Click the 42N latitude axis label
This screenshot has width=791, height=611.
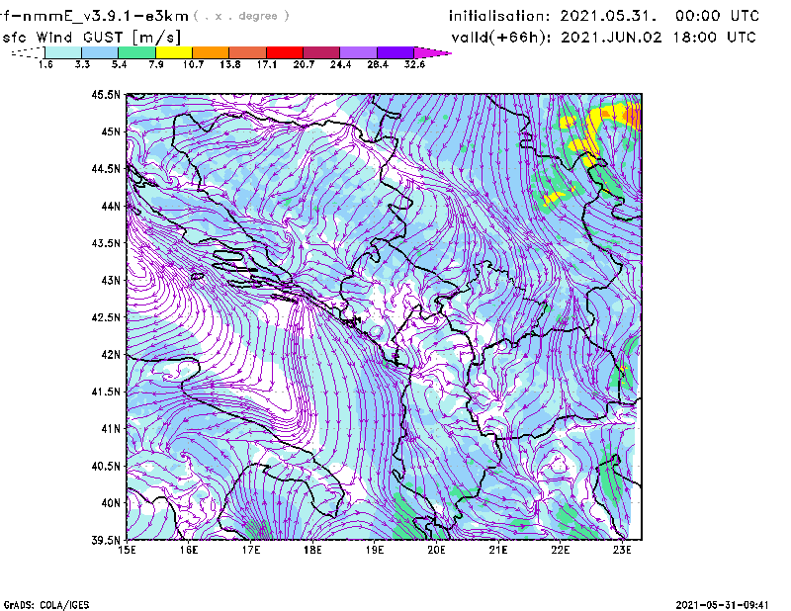[x=109, y=355]
